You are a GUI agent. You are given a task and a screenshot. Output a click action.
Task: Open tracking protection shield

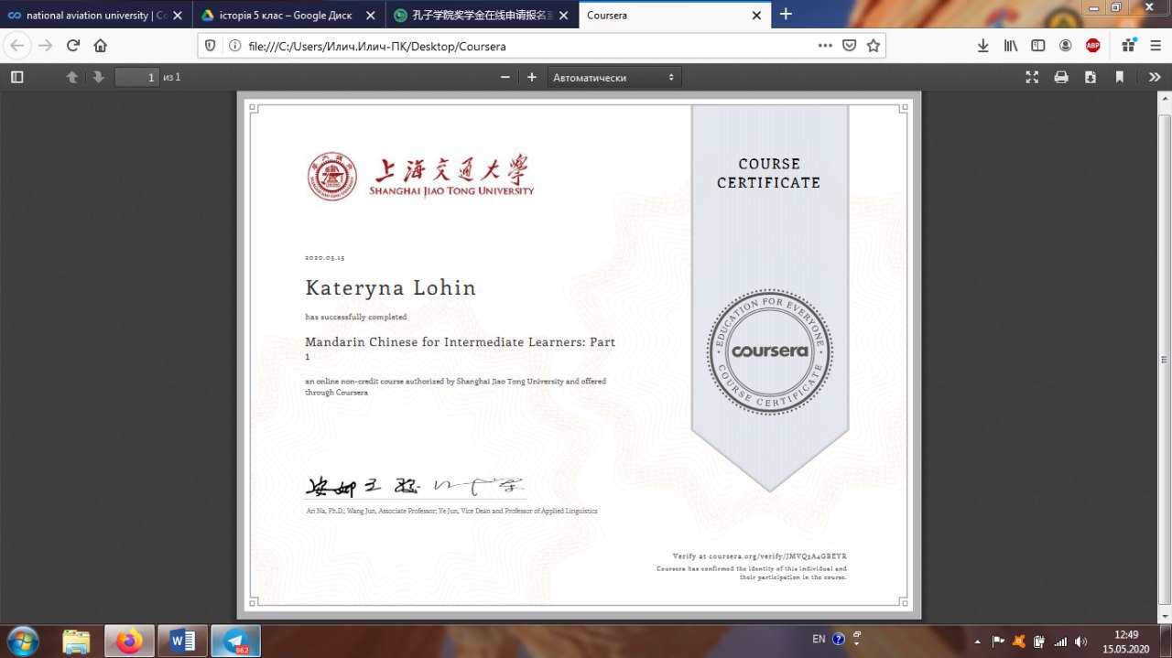tap(211, 46)
